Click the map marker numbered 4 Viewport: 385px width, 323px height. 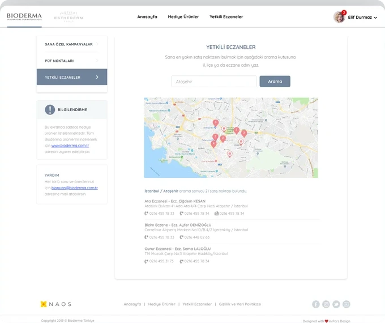[213, 144]
